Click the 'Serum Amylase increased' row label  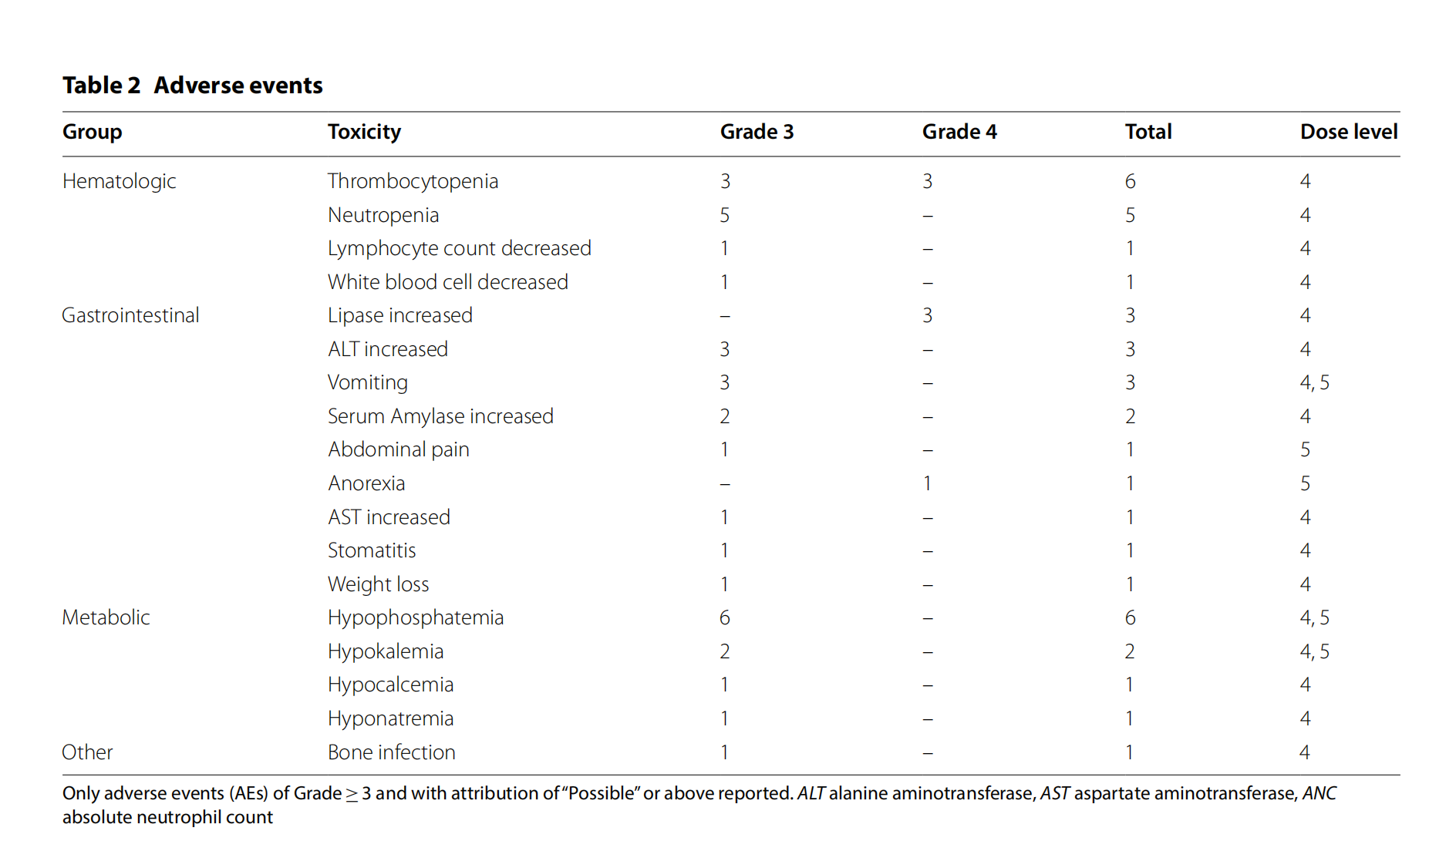point(440,416)
